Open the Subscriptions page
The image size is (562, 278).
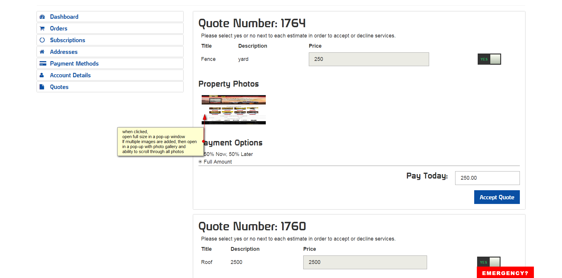pos(67,40)
